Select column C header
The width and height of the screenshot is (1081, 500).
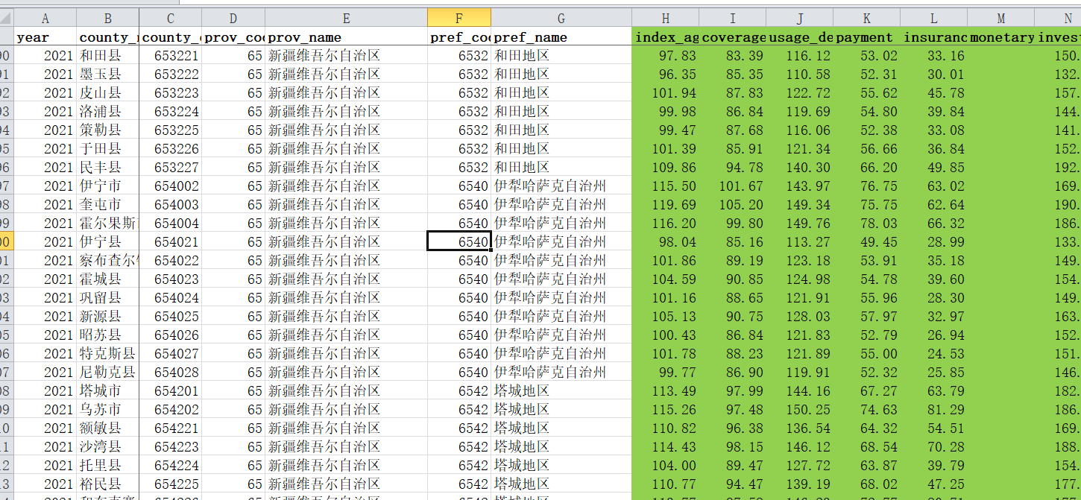pyautogui.click(x=171, y=18)
